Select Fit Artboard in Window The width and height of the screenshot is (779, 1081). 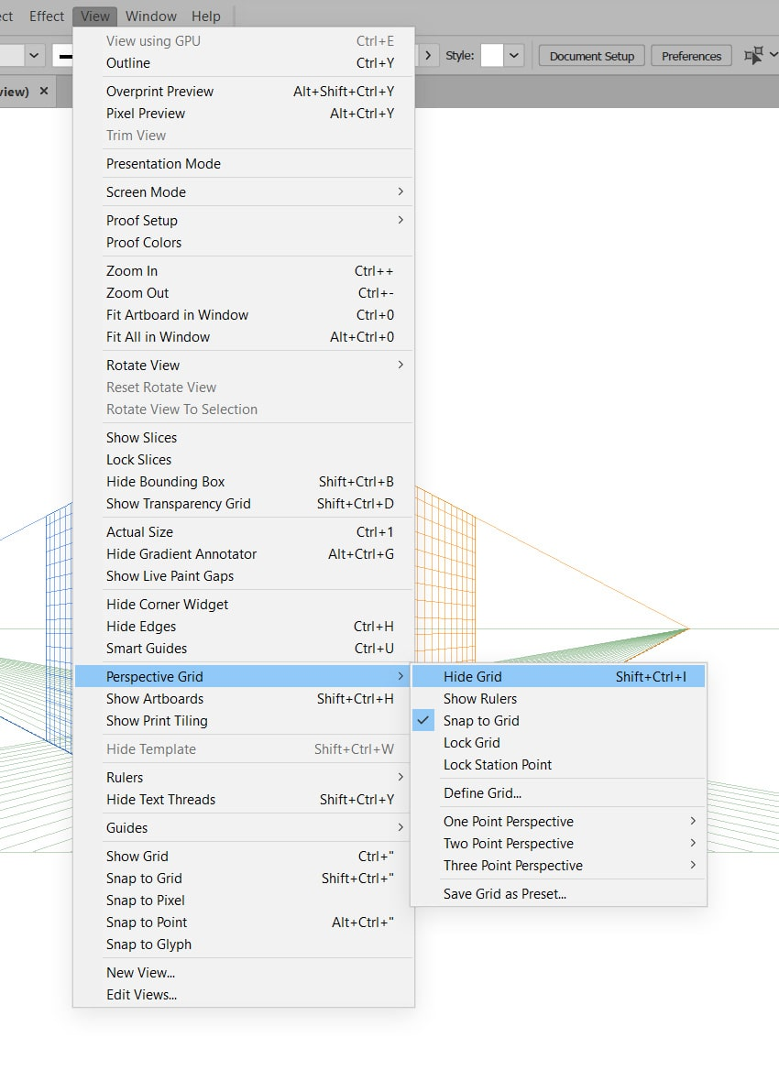tap(244, 315)
